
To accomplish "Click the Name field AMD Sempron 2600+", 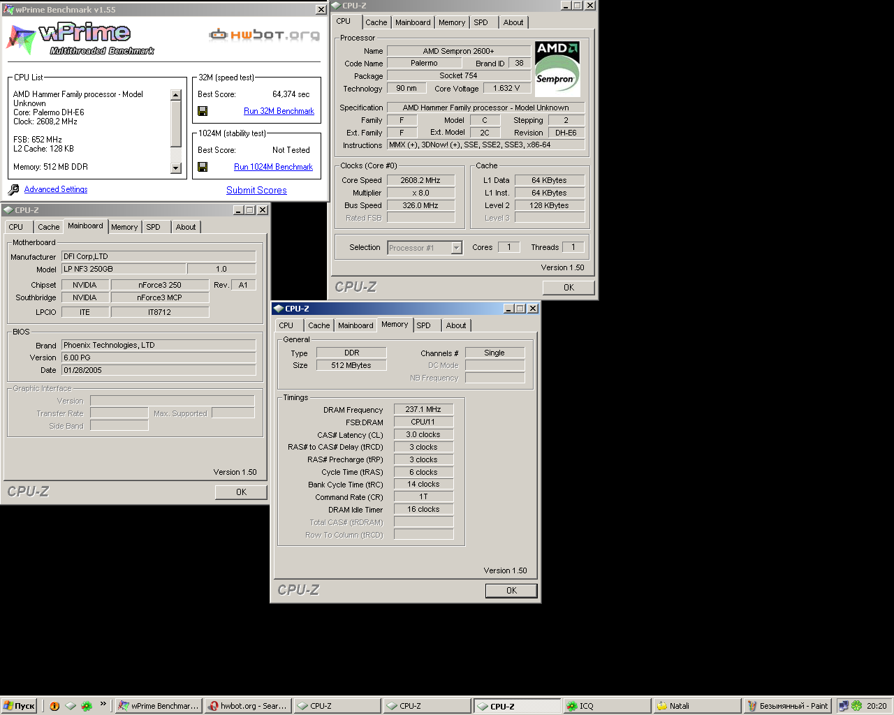I will [458, 51].
